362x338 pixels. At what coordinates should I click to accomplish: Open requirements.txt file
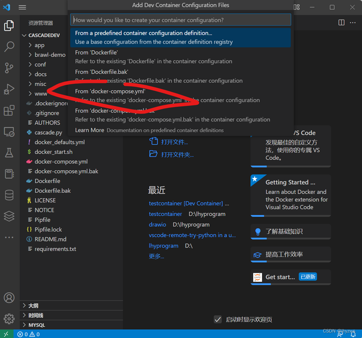(x=55, y=249)
